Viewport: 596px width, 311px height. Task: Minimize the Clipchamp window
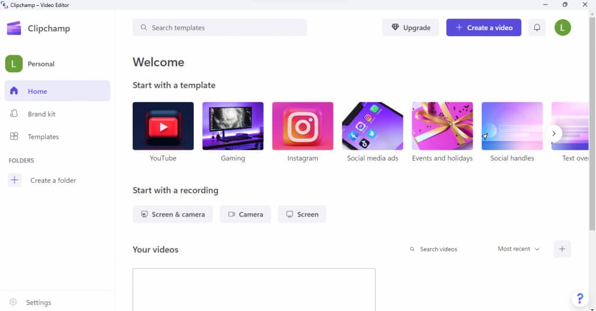[x=545, y=5]
